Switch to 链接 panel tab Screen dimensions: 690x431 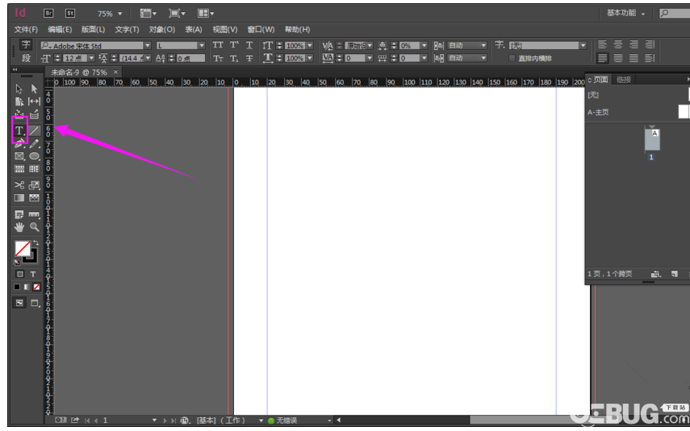(624, 80)
